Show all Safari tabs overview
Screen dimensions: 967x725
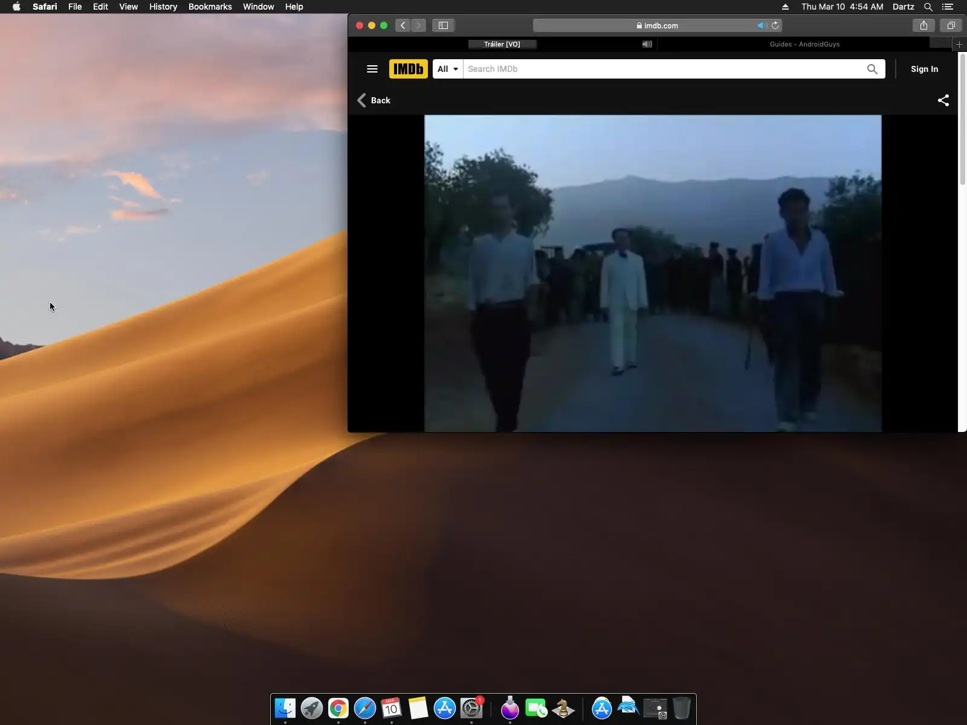(951, 25)
